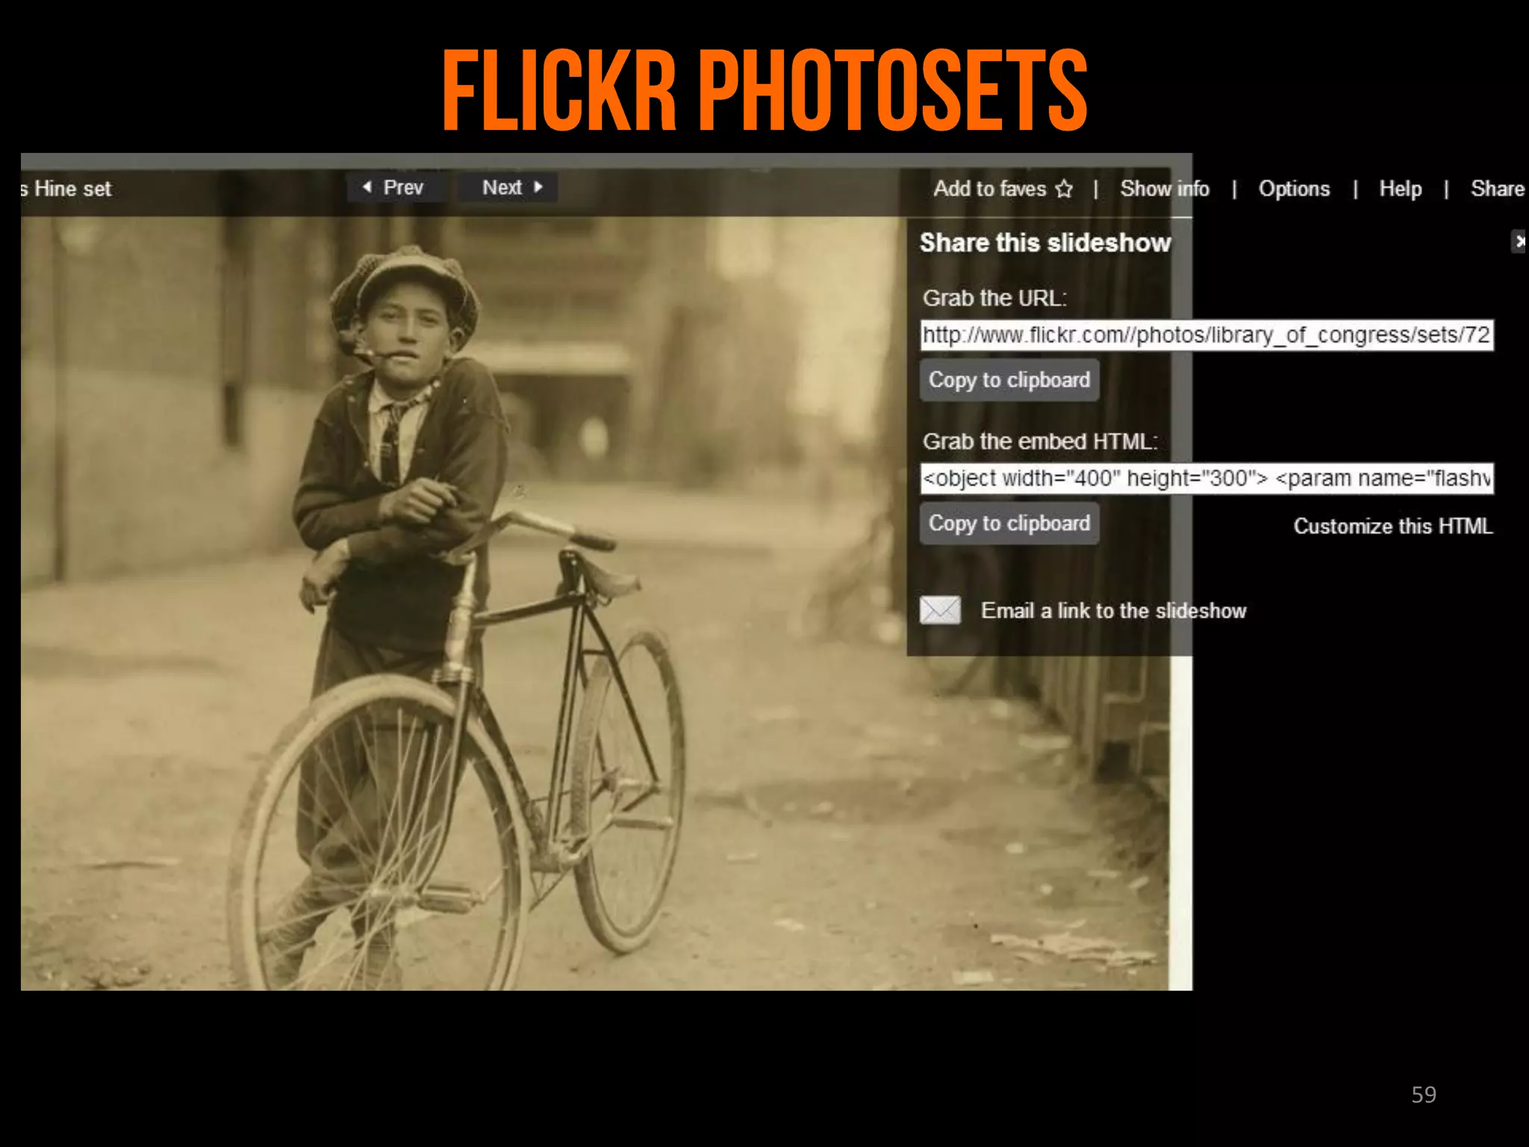Click the slide number 59

[1423, 1095]
